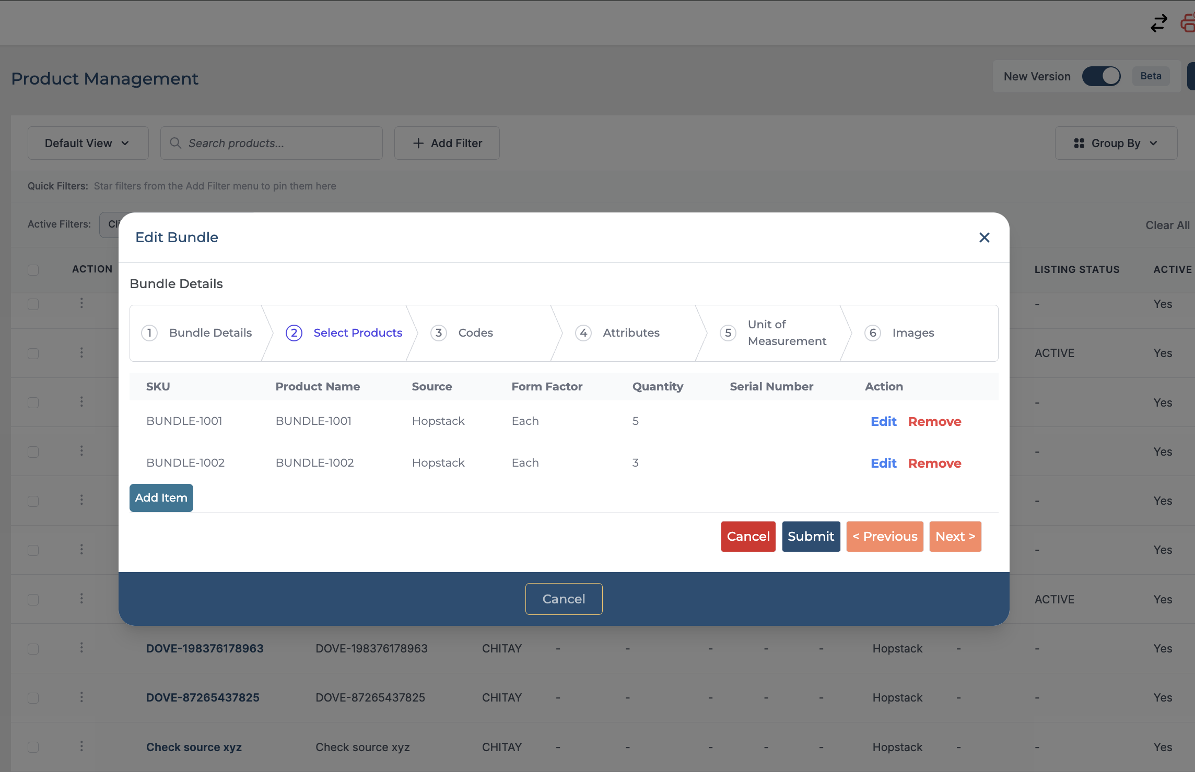Click the red printer icon in header
The image size is (1195, 772).
(x=1188, y=23)
